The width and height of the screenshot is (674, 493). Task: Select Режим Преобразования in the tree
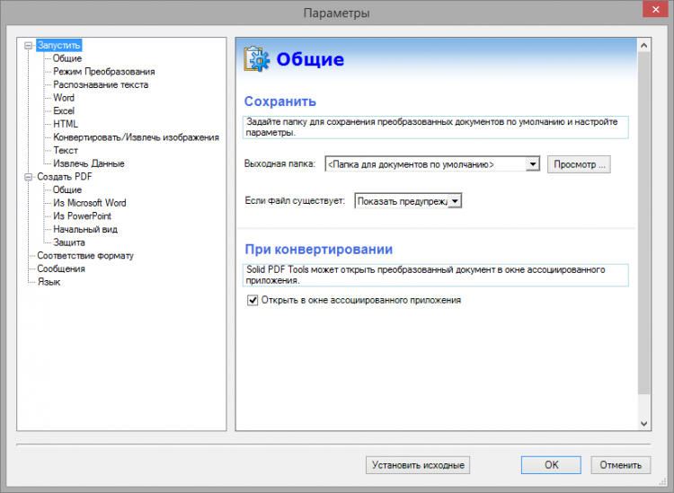click(103, 71)
